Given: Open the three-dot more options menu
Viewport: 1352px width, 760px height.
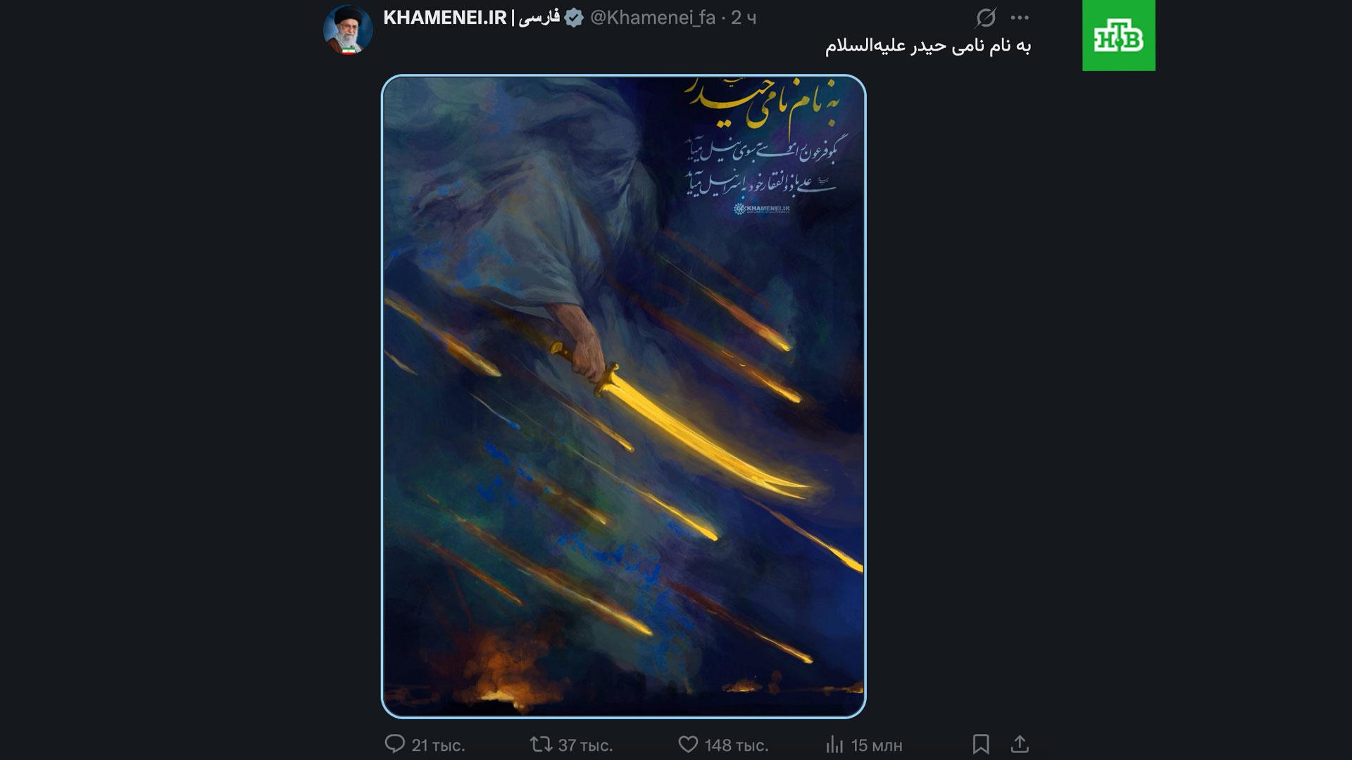Looking at the screenshot, I should point(1020,18).
